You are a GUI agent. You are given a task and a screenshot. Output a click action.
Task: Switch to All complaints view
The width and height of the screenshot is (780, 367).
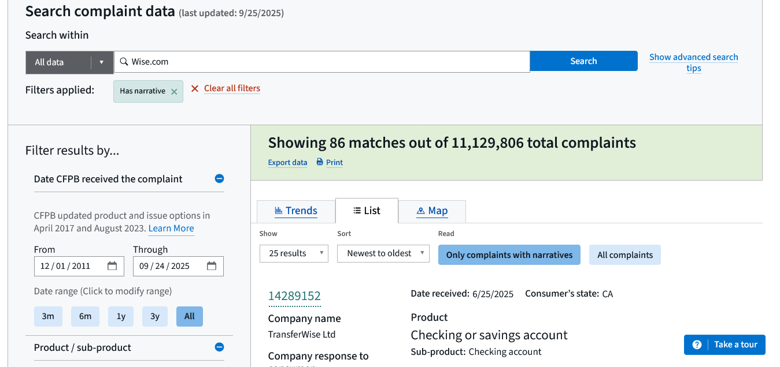point(624,255)
